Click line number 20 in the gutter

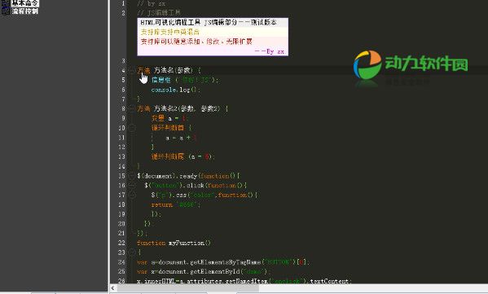point(121,224)
